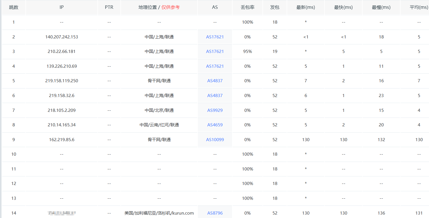This screenshot has height=218, width=429.
Task: Click average value 131 in hop 14 row
Action: (x=419, y=213)
